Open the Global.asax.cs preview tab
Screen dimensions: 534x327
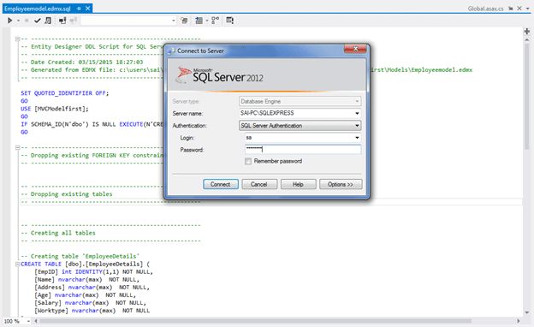point(485,9)
